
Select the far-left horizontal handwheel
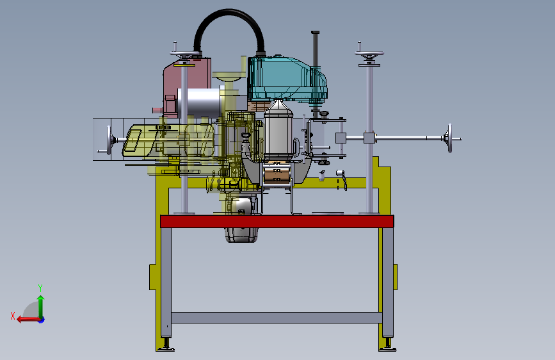109,140
